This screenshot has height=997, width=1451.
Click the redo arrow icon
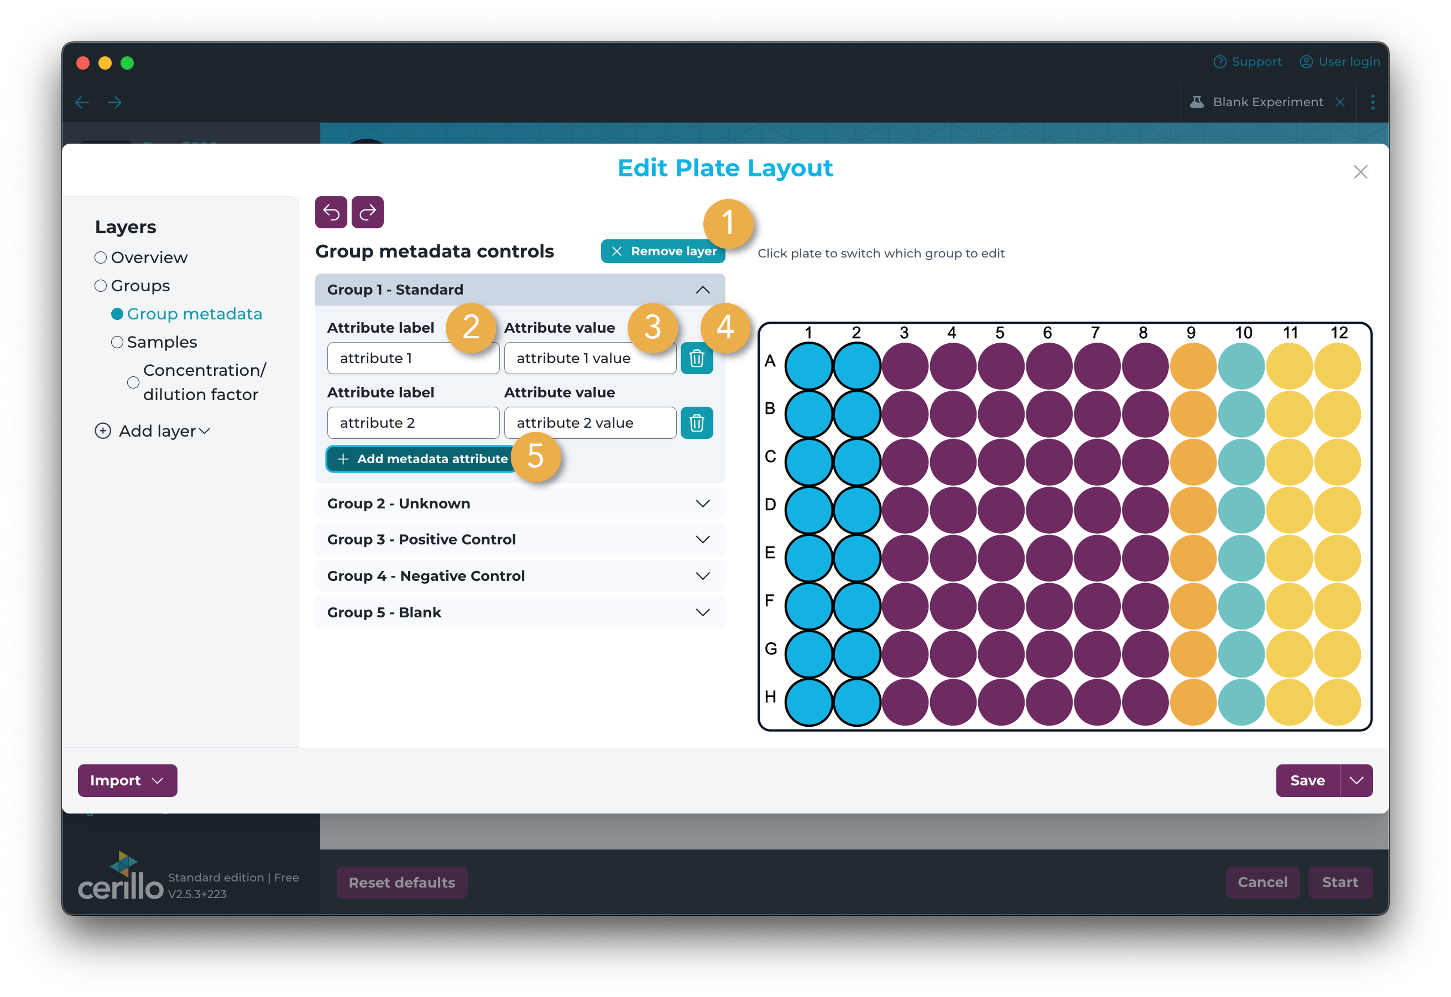(x=368, y=212)
